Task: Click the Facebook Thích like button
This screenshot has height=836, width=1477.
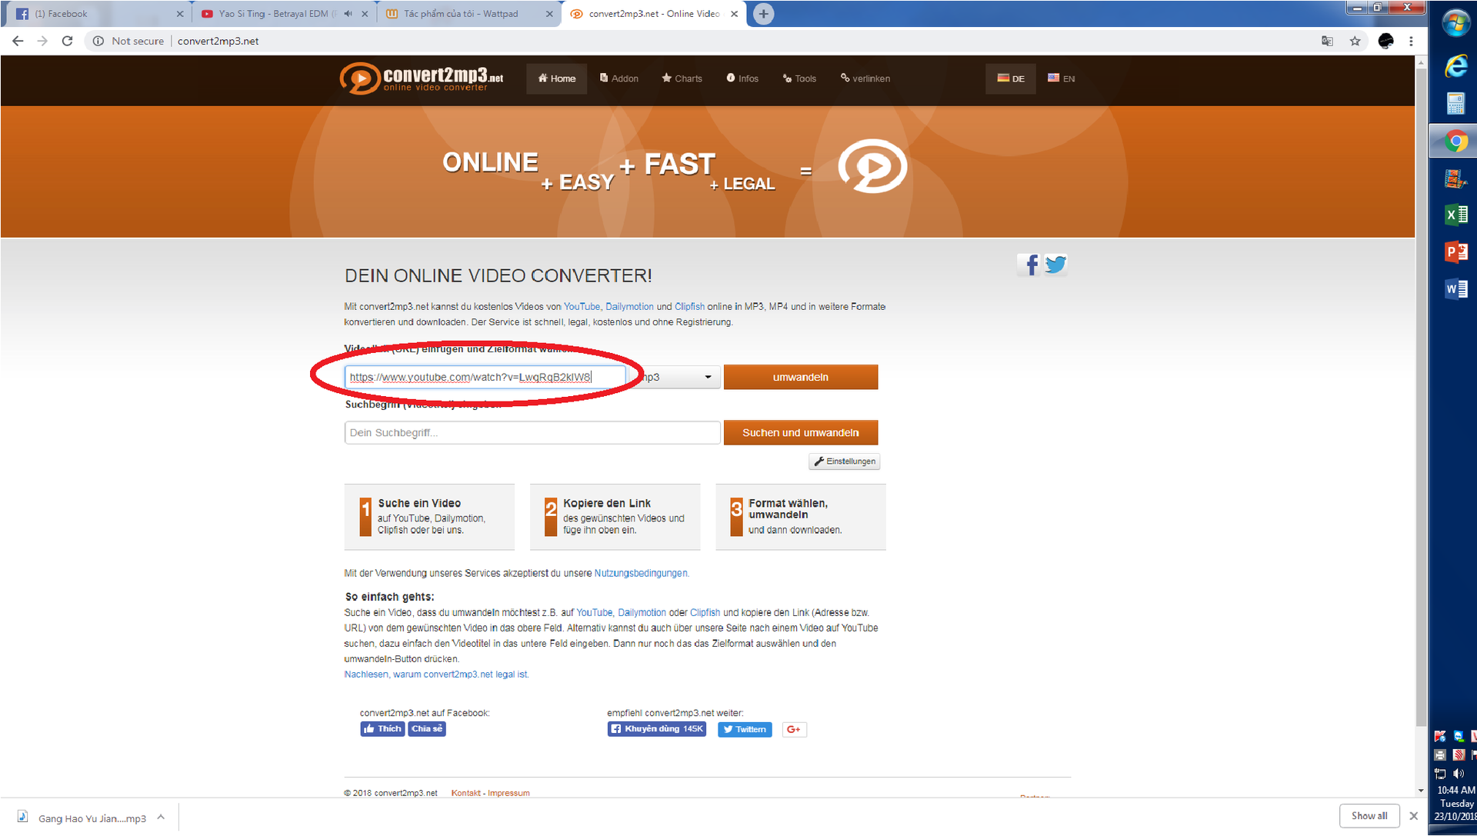Action: pyautogui.click(x=382, y=729)
